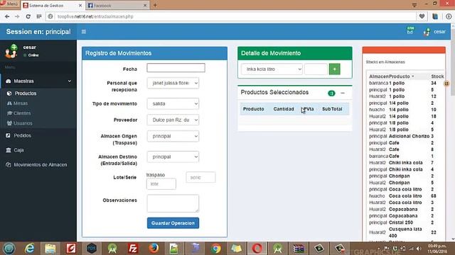Close the Sistema de Gestion tab
The image size is (455, 255).
click(80, 6)
